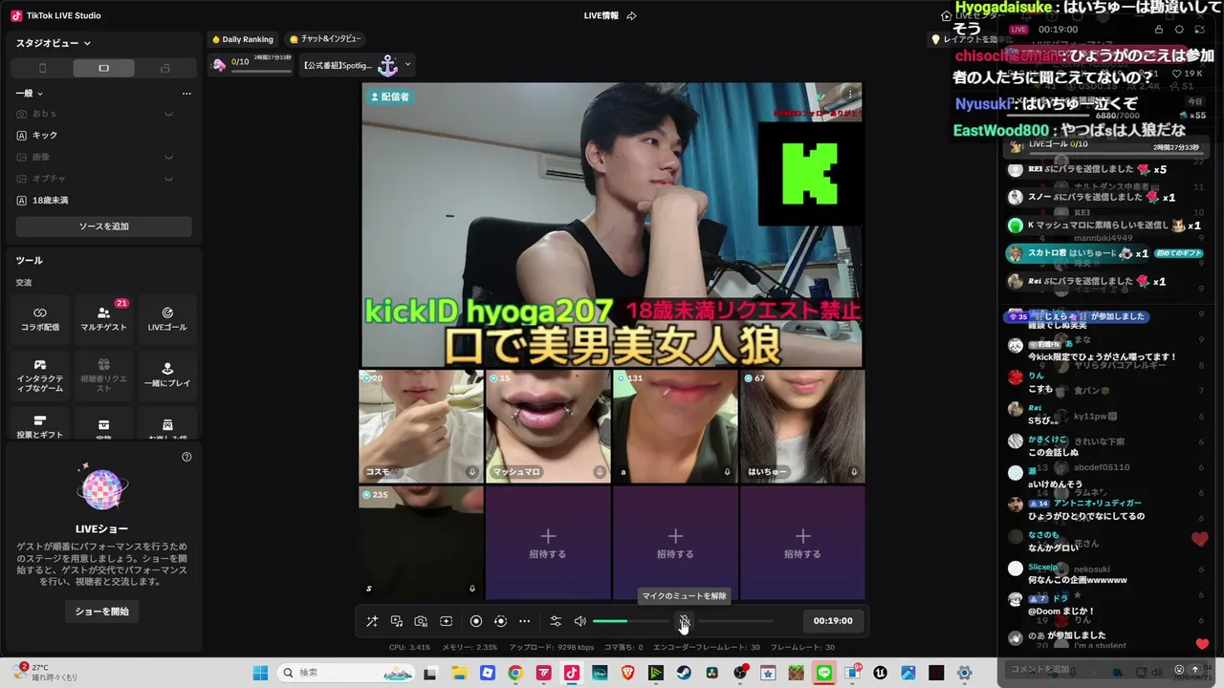
Task: Open weather widget showing 27°C
Action: pyautogui.click(x=46, y=672)
